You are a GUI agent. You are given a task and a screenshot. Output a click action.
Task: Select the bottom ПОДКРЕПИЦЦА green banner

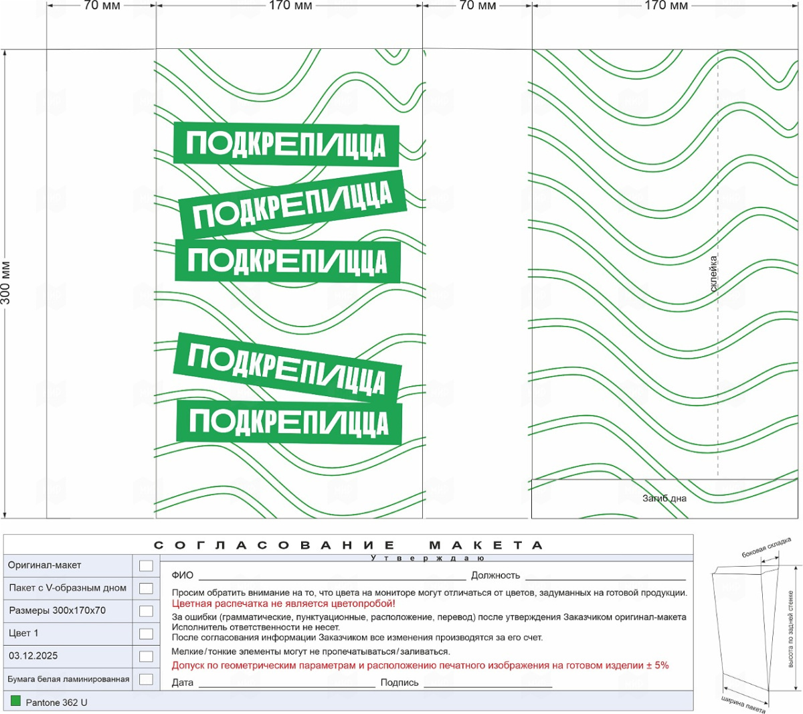coord(289,423)
